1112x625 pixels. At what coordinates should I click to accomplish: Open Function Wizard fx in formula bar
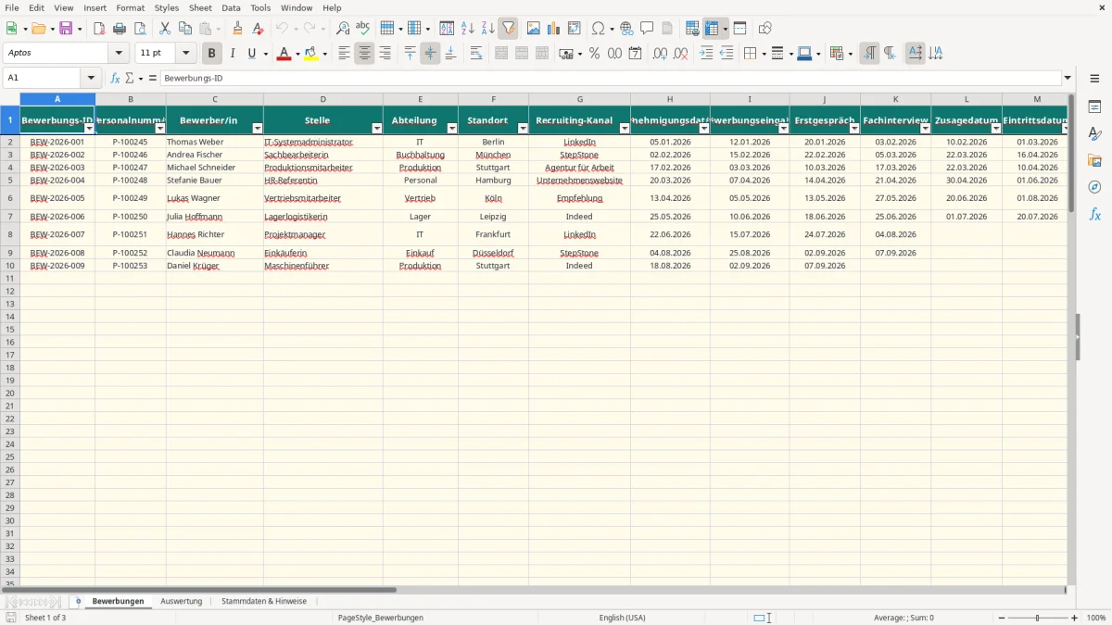click(116, 78)
